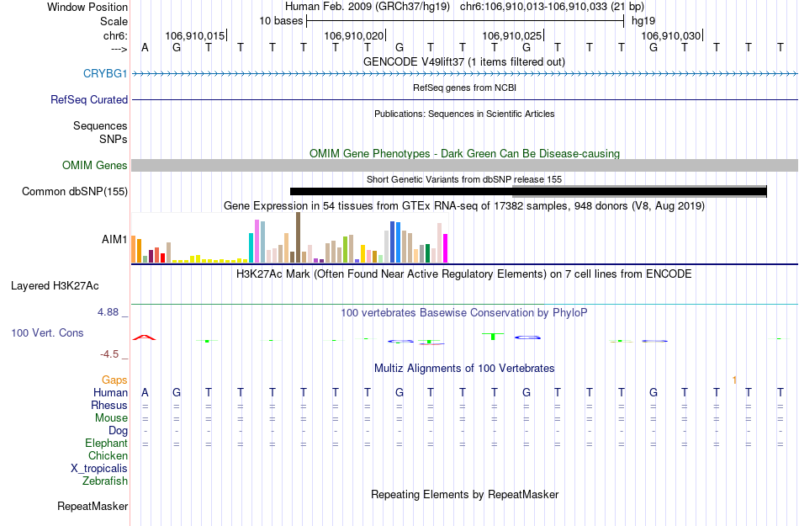The width and height of the screenshot is (799, 526).
Task: Click the SNPs track label
Action: tap(114, 139)
